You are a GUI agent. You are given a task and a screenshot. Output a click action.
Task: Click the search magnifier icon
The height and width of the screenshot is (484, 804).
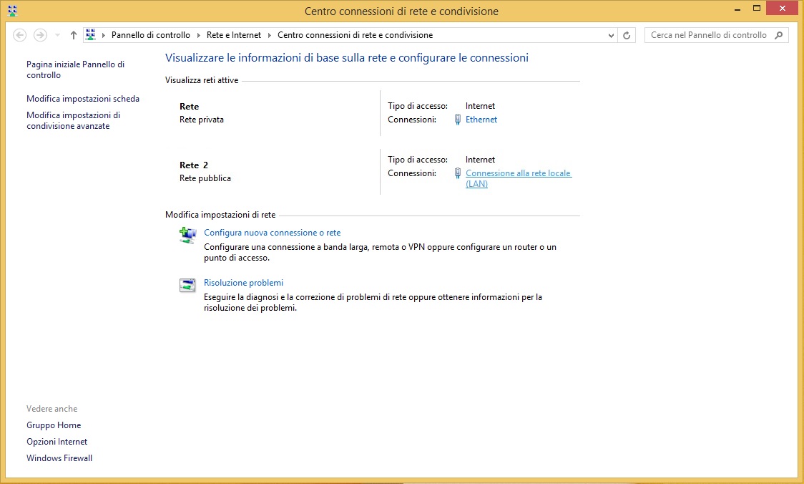[780, 34]
